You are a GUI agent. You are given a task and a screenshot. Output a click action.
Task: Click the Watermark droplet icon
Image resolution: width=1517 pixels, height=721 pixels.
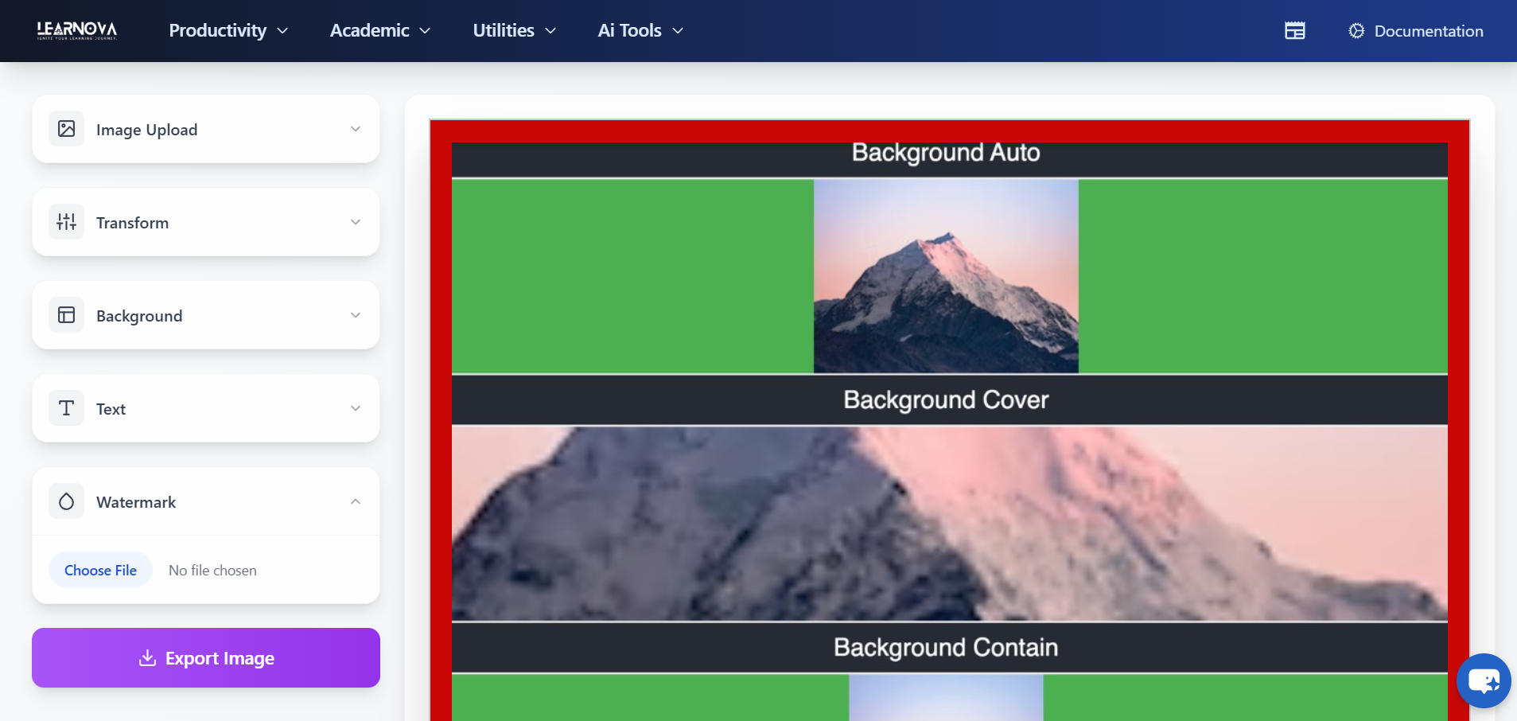click(67, 501)
